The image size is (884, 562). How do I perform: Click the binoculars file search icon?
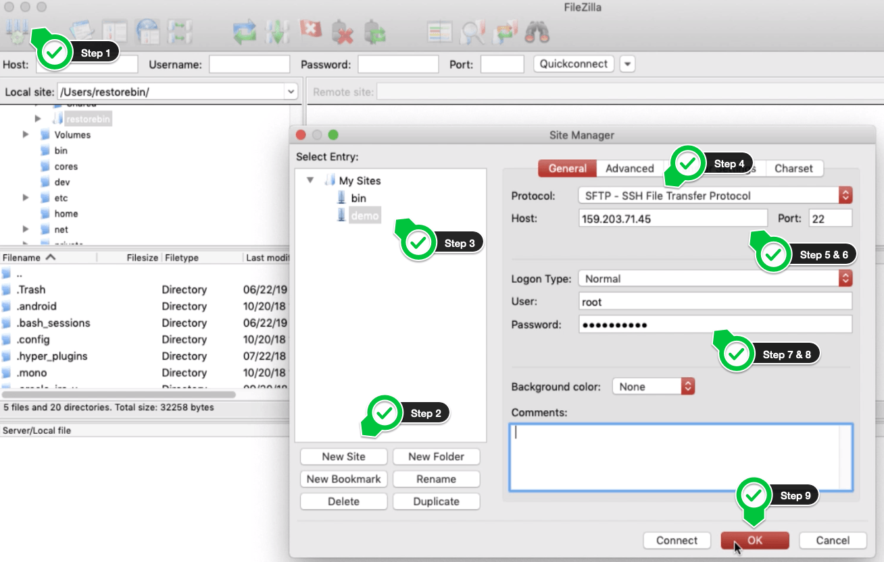(x=537, y=32)
